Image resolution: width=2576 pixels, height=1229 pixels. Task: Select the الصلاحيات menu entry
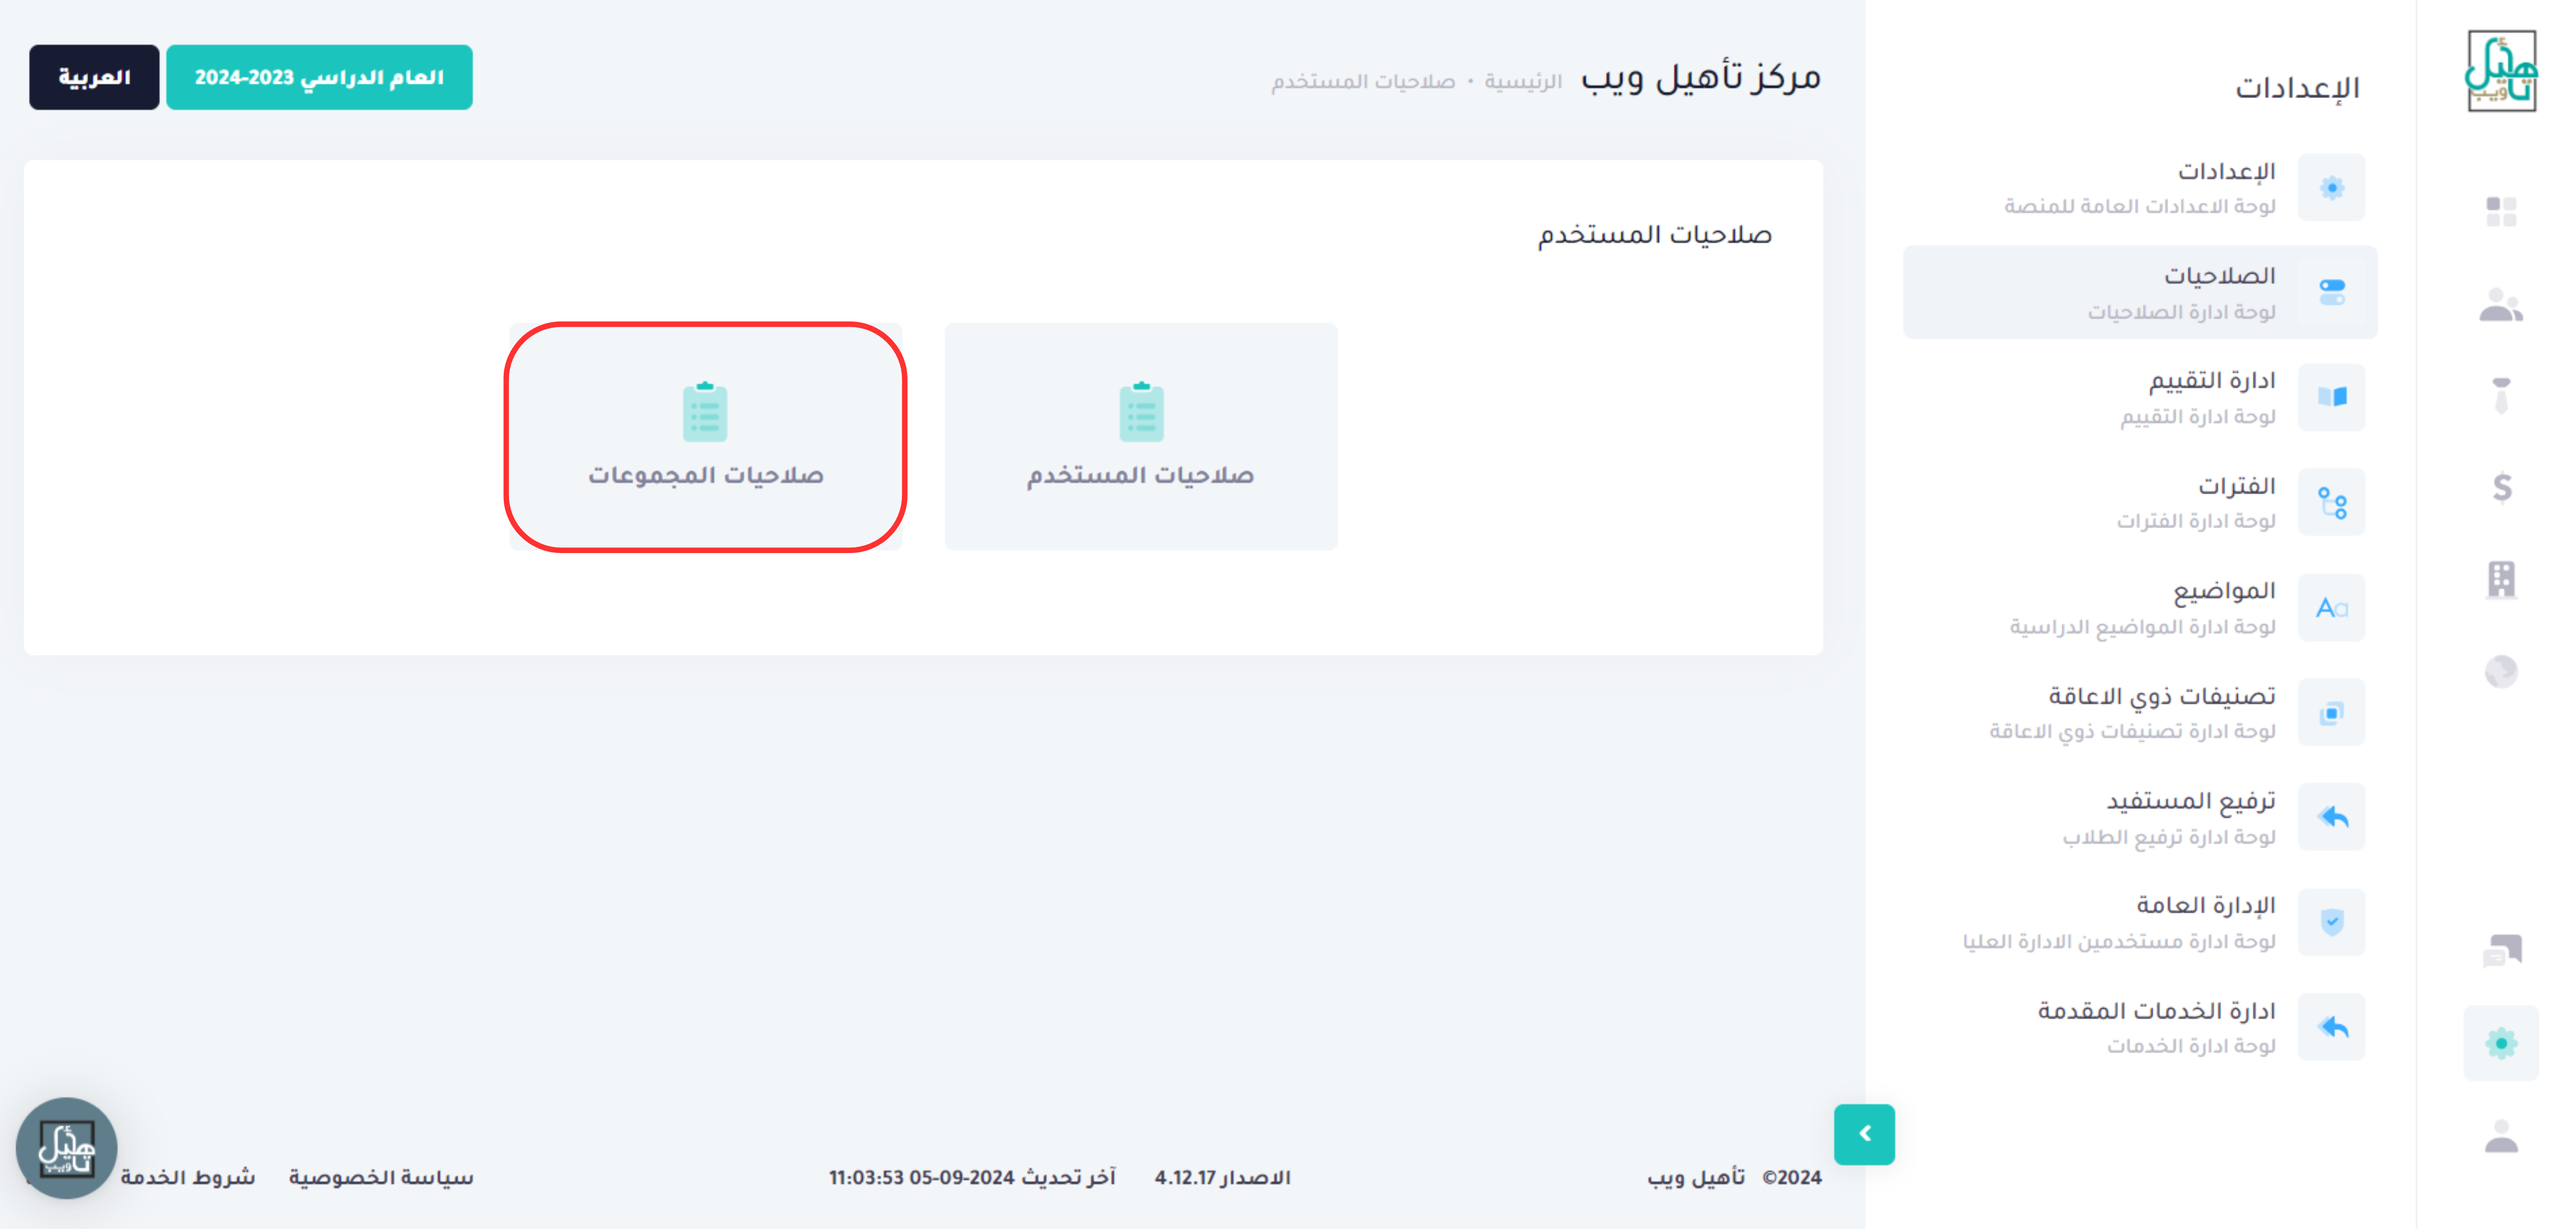click(x=2140, y=292)
